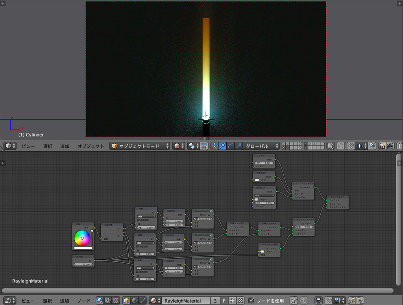Toggle proportional editing in 3D view
This screenshot has width=403, height=305.
[x=340, y=146]
